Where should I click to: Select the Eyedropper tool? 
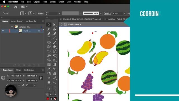[49, 69]
